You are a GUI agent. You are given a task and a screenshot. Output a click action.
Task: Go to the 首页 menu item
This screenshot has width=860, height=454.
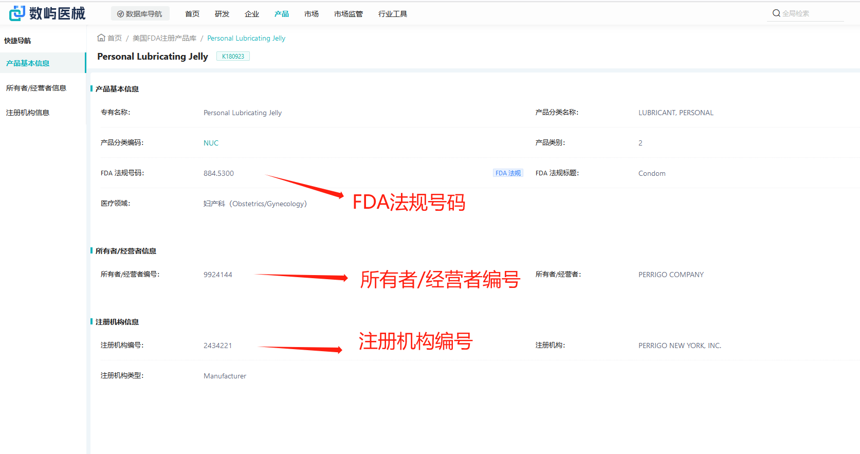(192, 14)
